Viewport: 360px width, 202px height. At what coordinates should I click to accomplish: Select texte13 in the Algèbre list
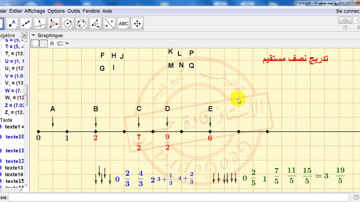tap(14, 168)
